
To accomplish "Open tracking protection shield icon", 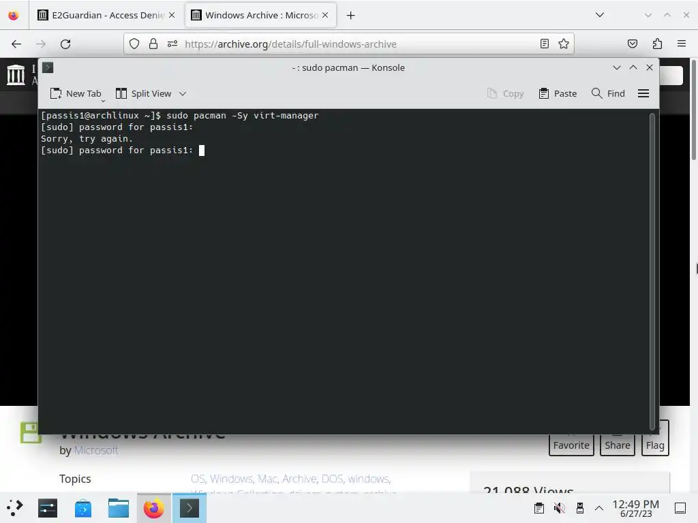I will 134,44.
